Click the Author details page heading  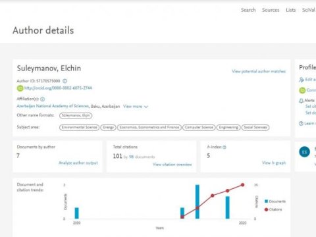pos(43,30)
